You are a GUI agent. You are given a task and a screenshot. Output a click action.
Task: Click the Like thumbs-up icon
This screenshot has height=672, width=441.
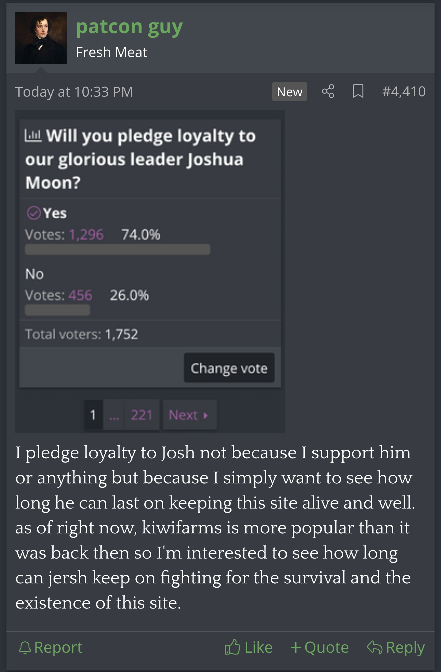click(x=232, y=647)
